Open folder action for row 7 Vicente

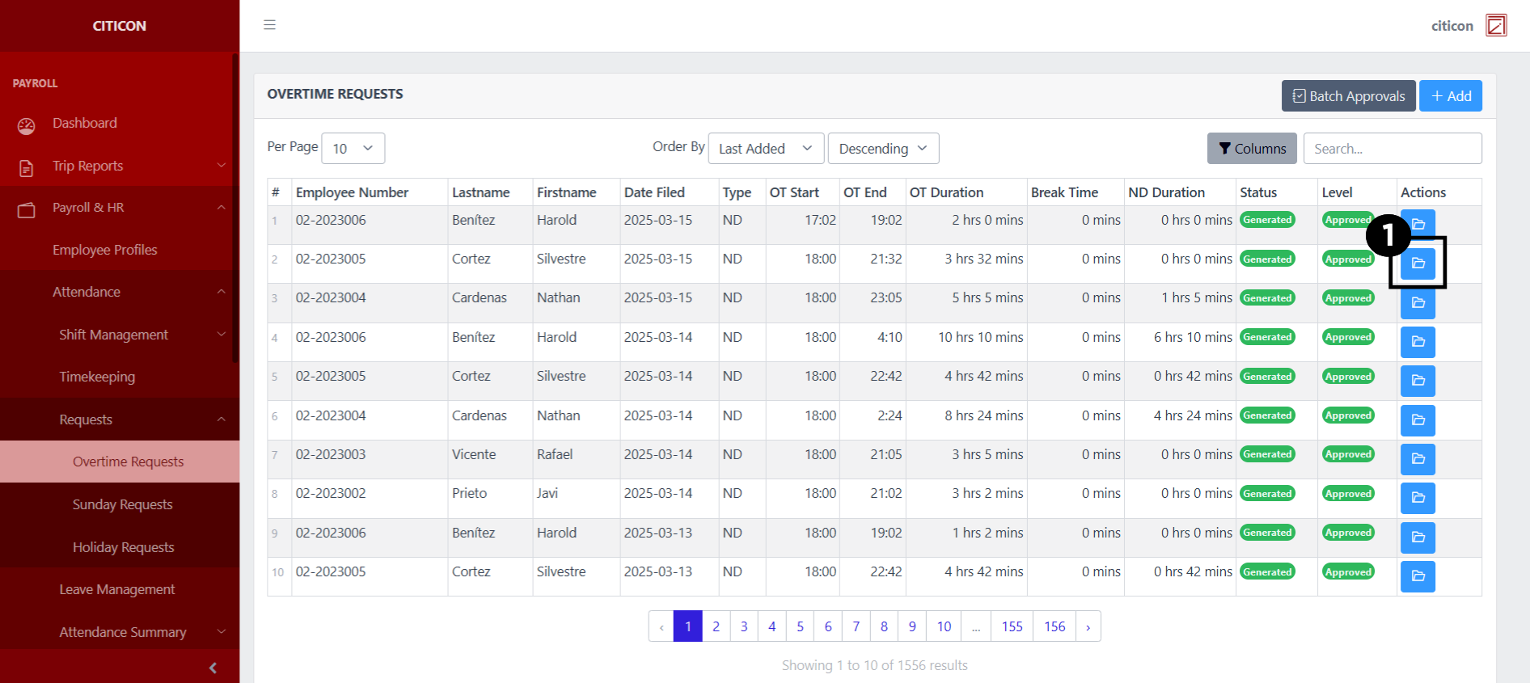coord(1417,459)
